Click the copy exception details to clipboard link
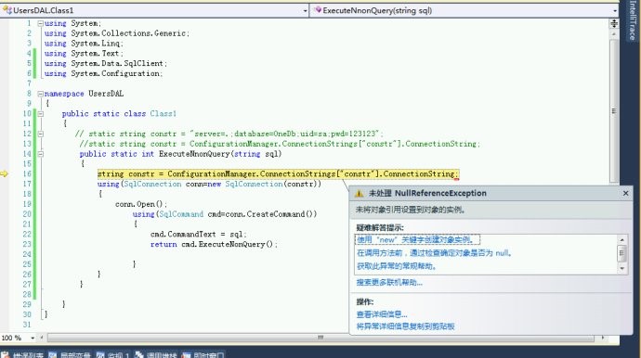The width and height of the screenshot is (641, 358). click(406, 326)
